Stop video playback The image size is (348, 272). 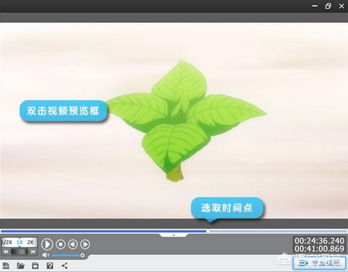60,244
